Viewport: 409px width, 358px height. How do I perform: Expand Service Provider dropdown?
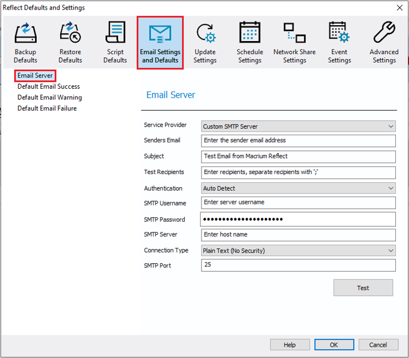(298, 126)
